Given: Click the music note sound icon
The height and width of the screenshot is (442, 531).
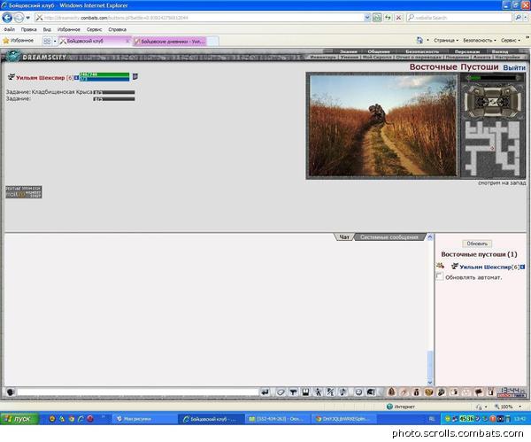Looking at the screenshot, I should click(x=342, y=392).
